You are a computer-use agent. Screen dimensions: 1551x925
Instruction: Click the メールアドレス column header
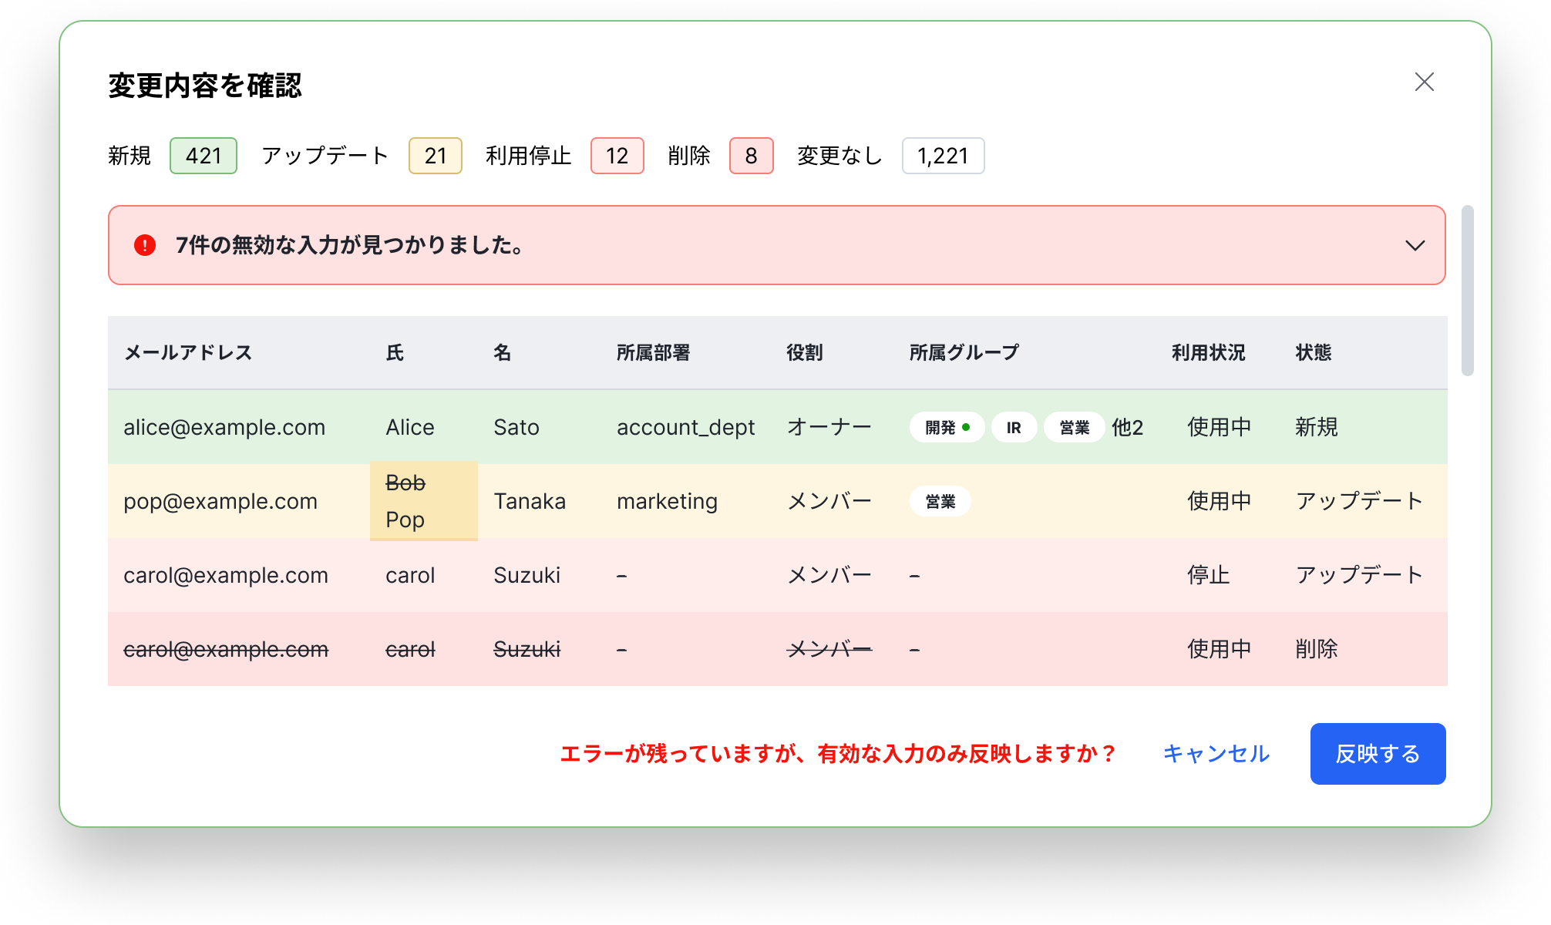click(x=188, y=352)
